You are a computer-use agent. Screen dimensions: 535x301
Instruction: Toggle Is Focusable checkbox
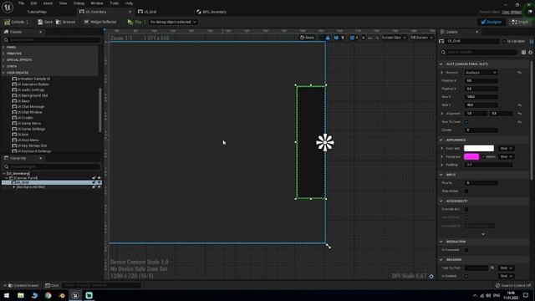click(x=466, y=250)
